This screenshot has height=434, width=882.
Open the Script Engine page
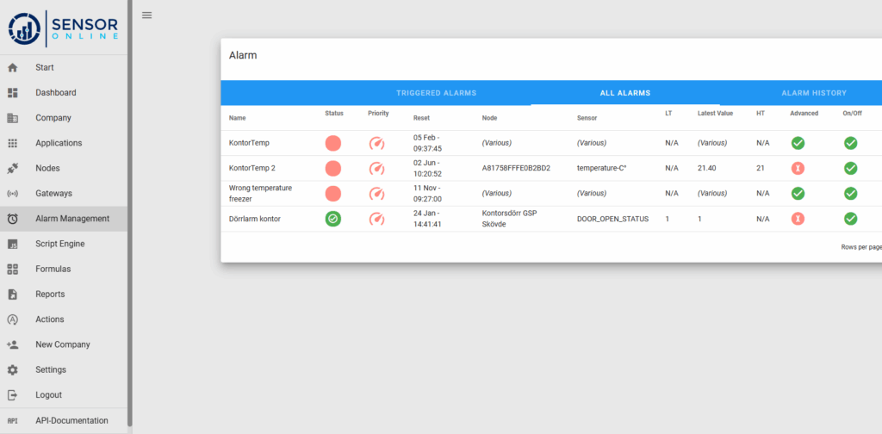59,244
